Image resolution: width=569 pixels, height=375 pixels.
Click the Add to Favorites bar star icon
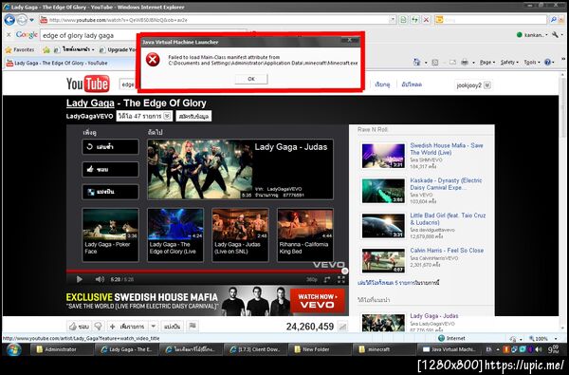pos(46,49)
